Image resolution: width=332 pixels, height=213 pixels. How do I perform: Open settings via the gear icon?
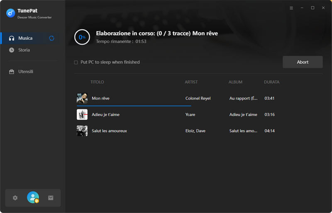coord(15,198)
